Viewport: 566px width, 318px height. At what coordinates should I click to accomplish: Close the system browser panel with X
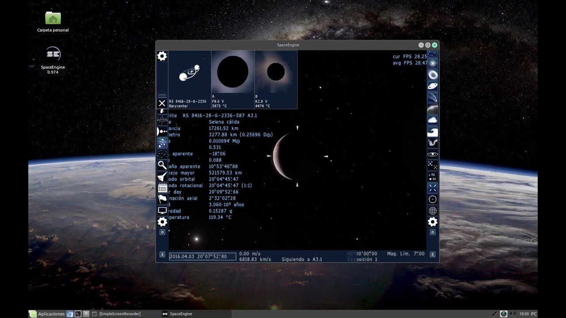pyautogui.click(x=162, y=103)
